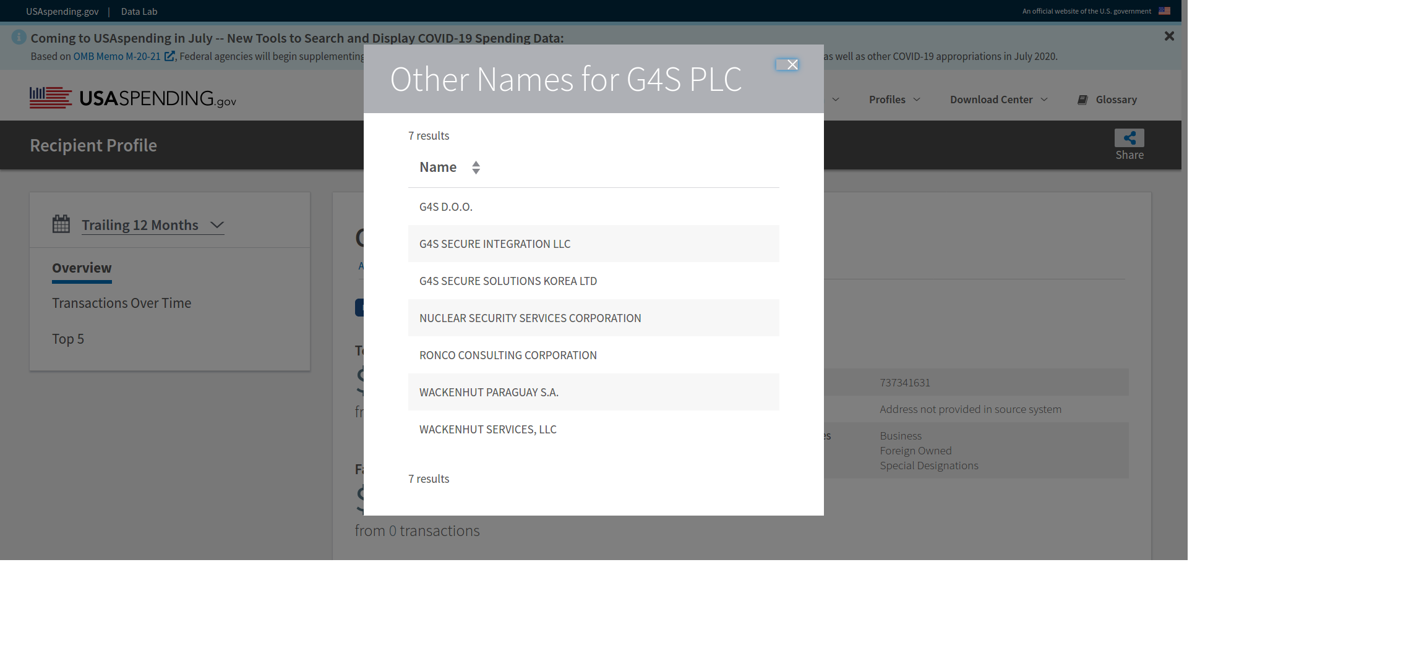Click the calendar icon beside Trailing 12 Months
Image resolution: width=1419 pixels, height=672 pixels.
click(61, 224)
